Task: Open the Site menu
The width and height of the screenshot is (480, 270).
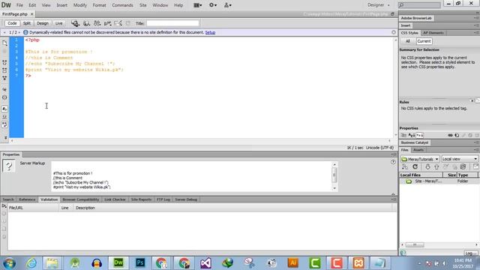Action: click(x=143, y=5)
